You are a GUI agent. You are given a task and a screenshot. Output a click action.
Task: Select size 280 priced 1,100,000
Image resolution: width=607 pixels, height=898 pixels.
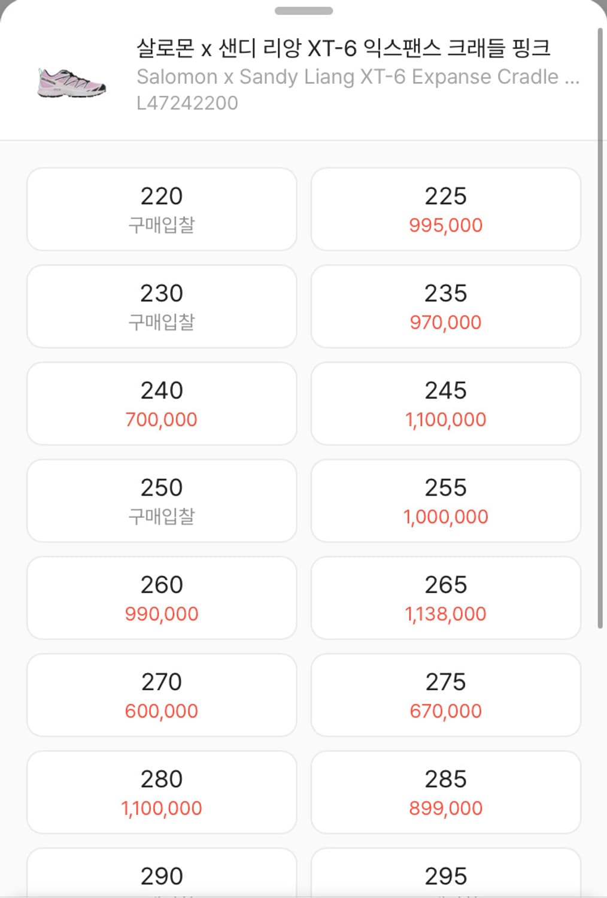pos(162,791)
